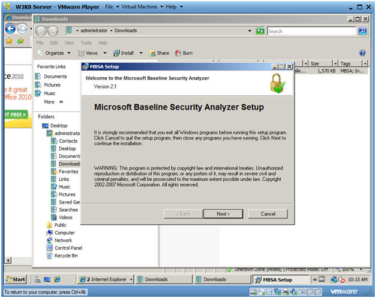Click IE favorites star icon
This screenshot has height=298, width=376.
pos(10,41)
